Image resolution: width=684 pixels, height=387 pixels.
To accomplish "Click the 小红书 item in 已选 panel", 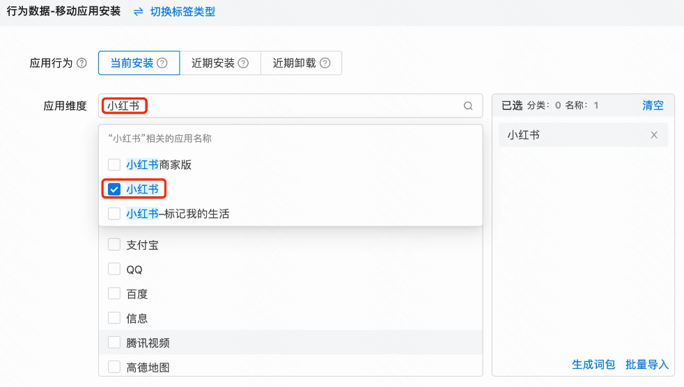I will (x=583, y=135).
